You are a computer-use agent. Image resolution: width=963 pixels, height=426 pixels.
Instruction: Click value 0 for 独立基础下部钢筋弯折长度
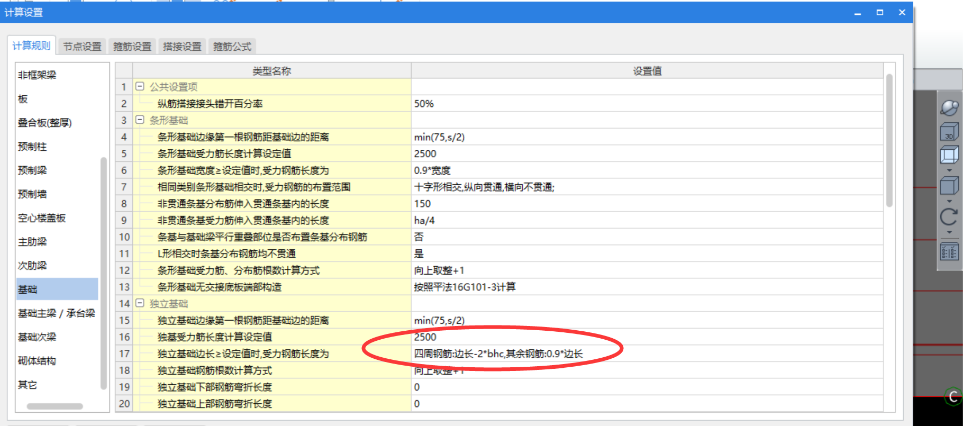pyautogui.click(x=647, y=387)
